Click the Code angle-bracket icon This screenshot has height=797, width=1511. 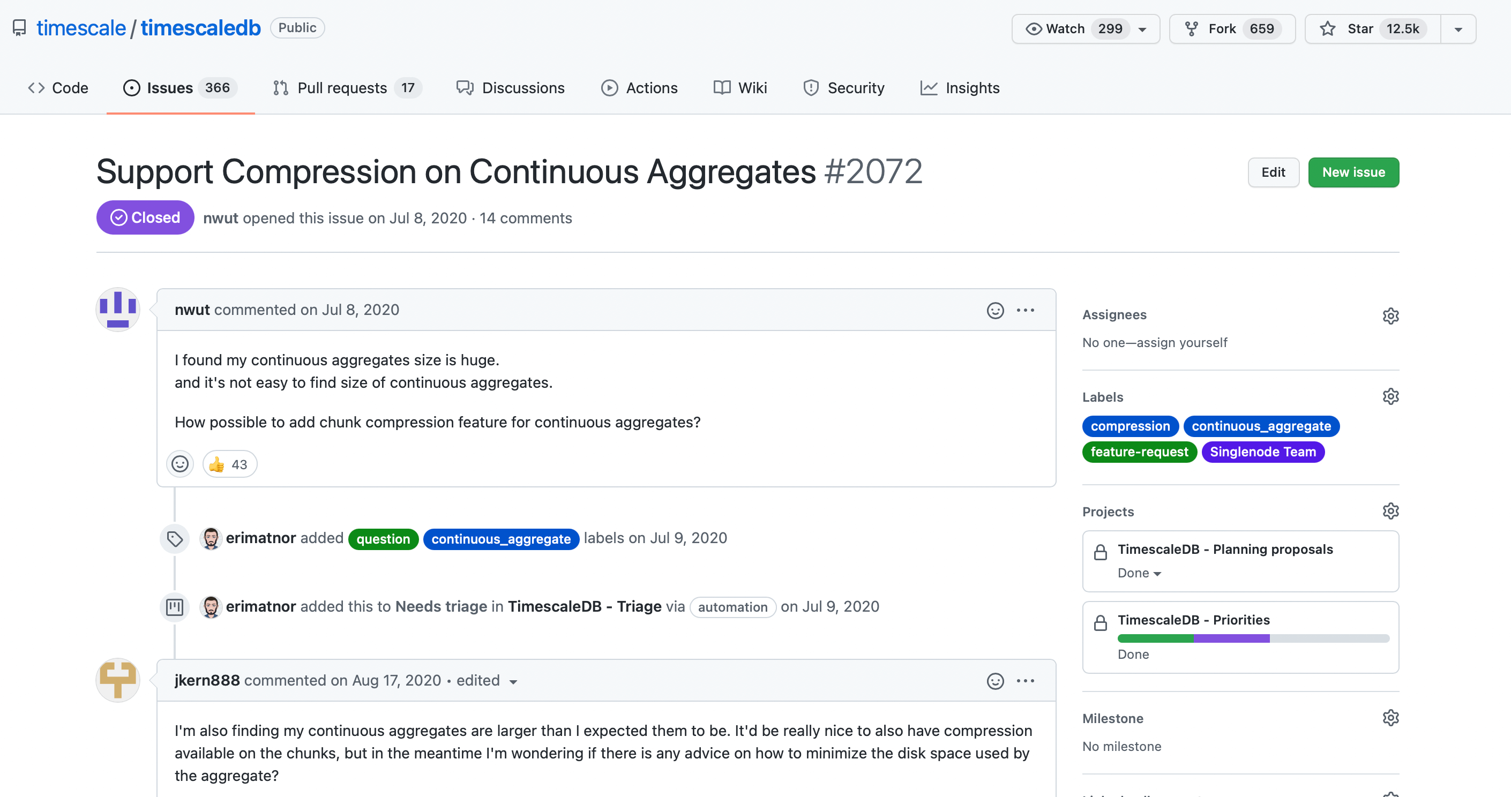point(36,88)
